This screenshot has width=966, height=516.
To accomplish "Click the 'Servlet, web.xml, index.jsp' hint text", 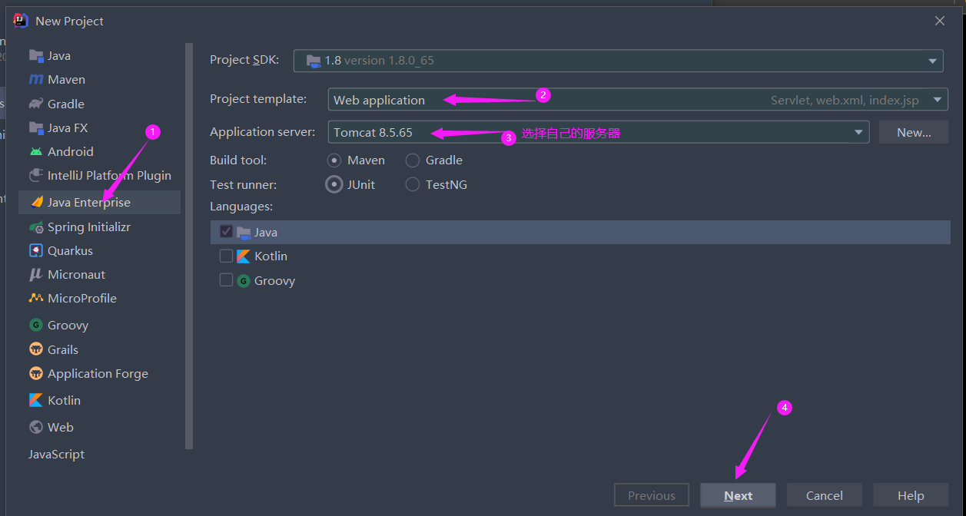I will [x=845, y=100].
